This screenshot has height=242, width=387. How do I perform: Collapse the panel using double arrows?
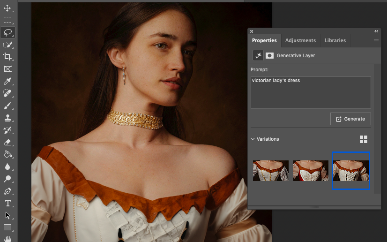click(376, 31)
